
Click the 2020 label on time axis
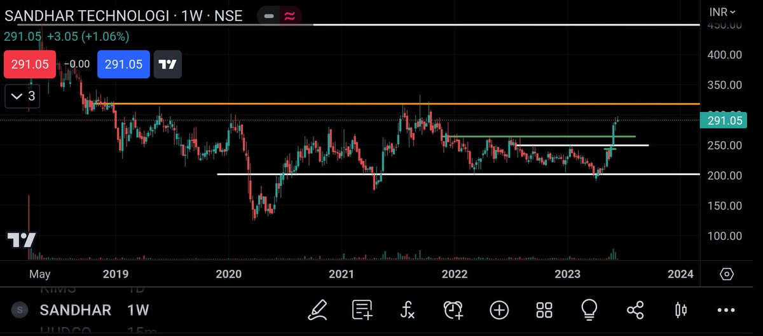pyautogui.click(x=228, y=274)
